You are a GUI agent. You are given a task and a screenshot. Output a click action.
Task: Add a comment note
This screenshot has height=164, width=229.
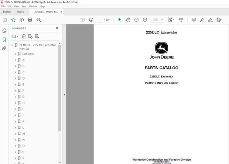pos(194,20)
